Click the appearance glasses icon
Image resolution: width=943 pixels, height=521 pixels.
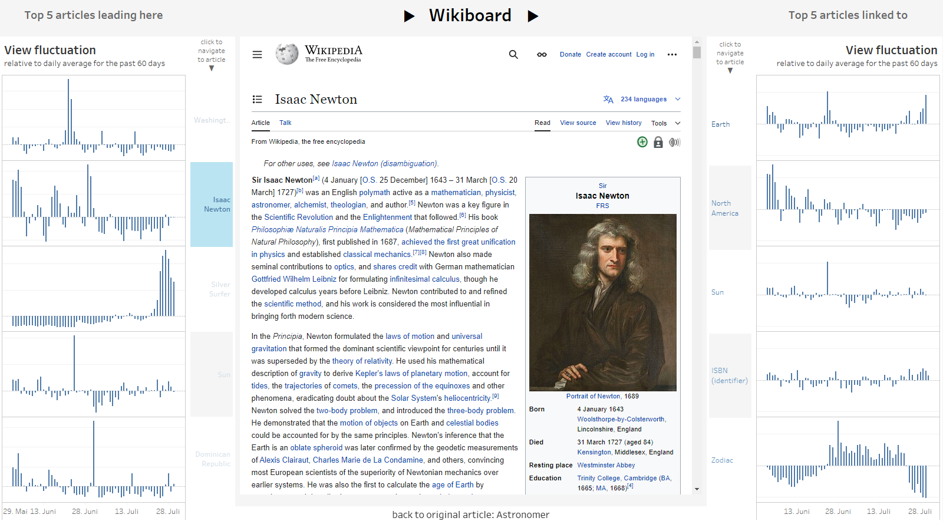(542, 54)
